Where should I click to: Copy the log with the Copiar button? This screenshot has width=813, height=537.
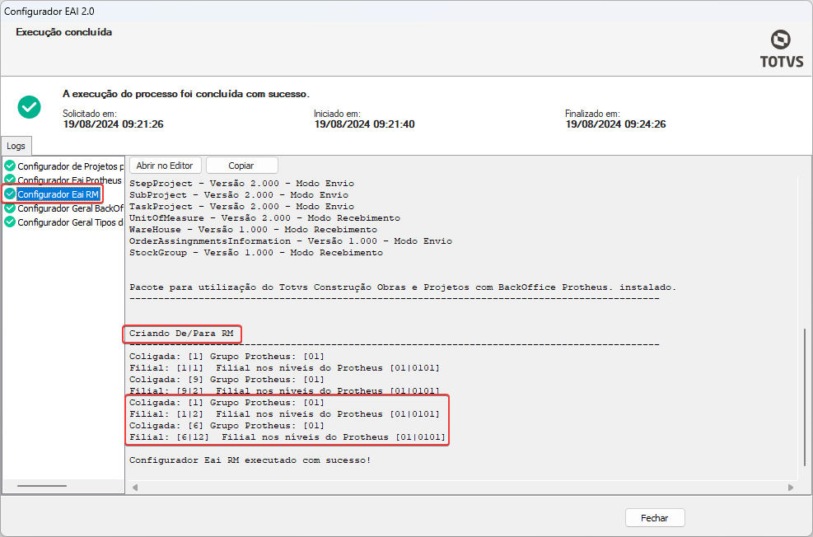[x=241, y=166]
